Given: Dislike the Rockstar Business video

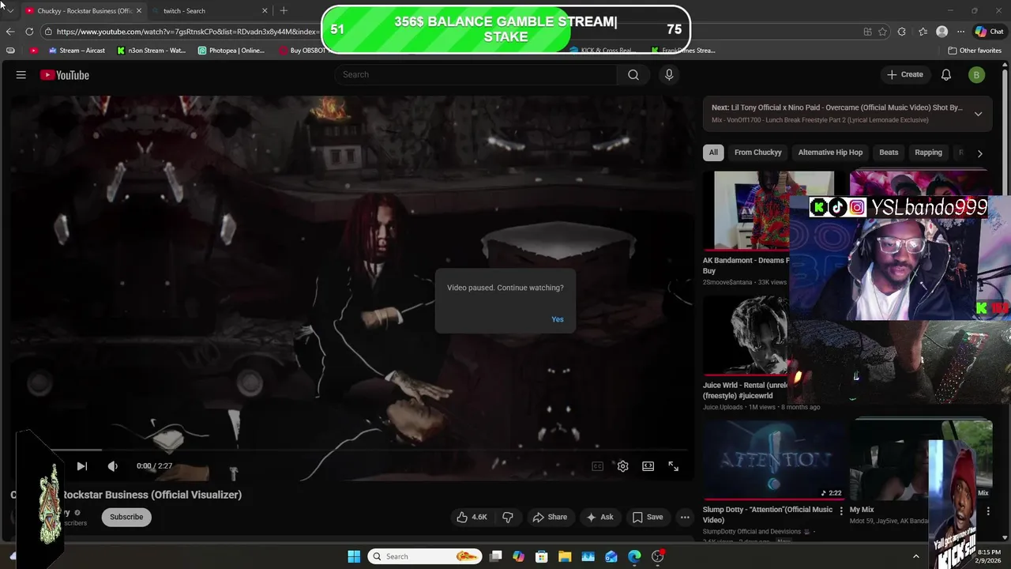Looking at the screenshot, I should (508, 517).
